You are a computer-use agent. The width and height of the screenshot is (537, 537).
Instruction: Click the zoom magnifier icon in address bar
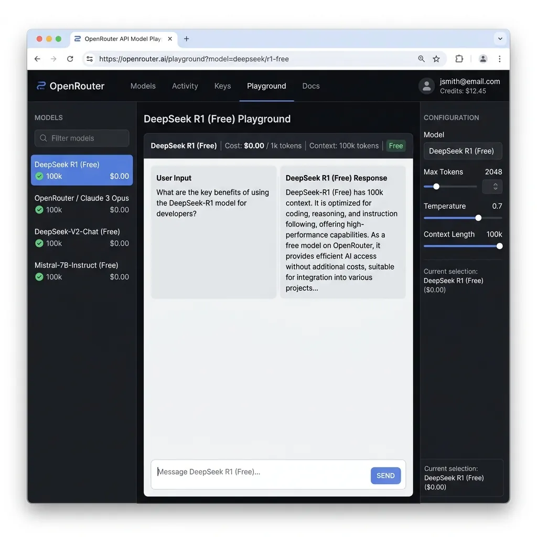coord(421,59)
